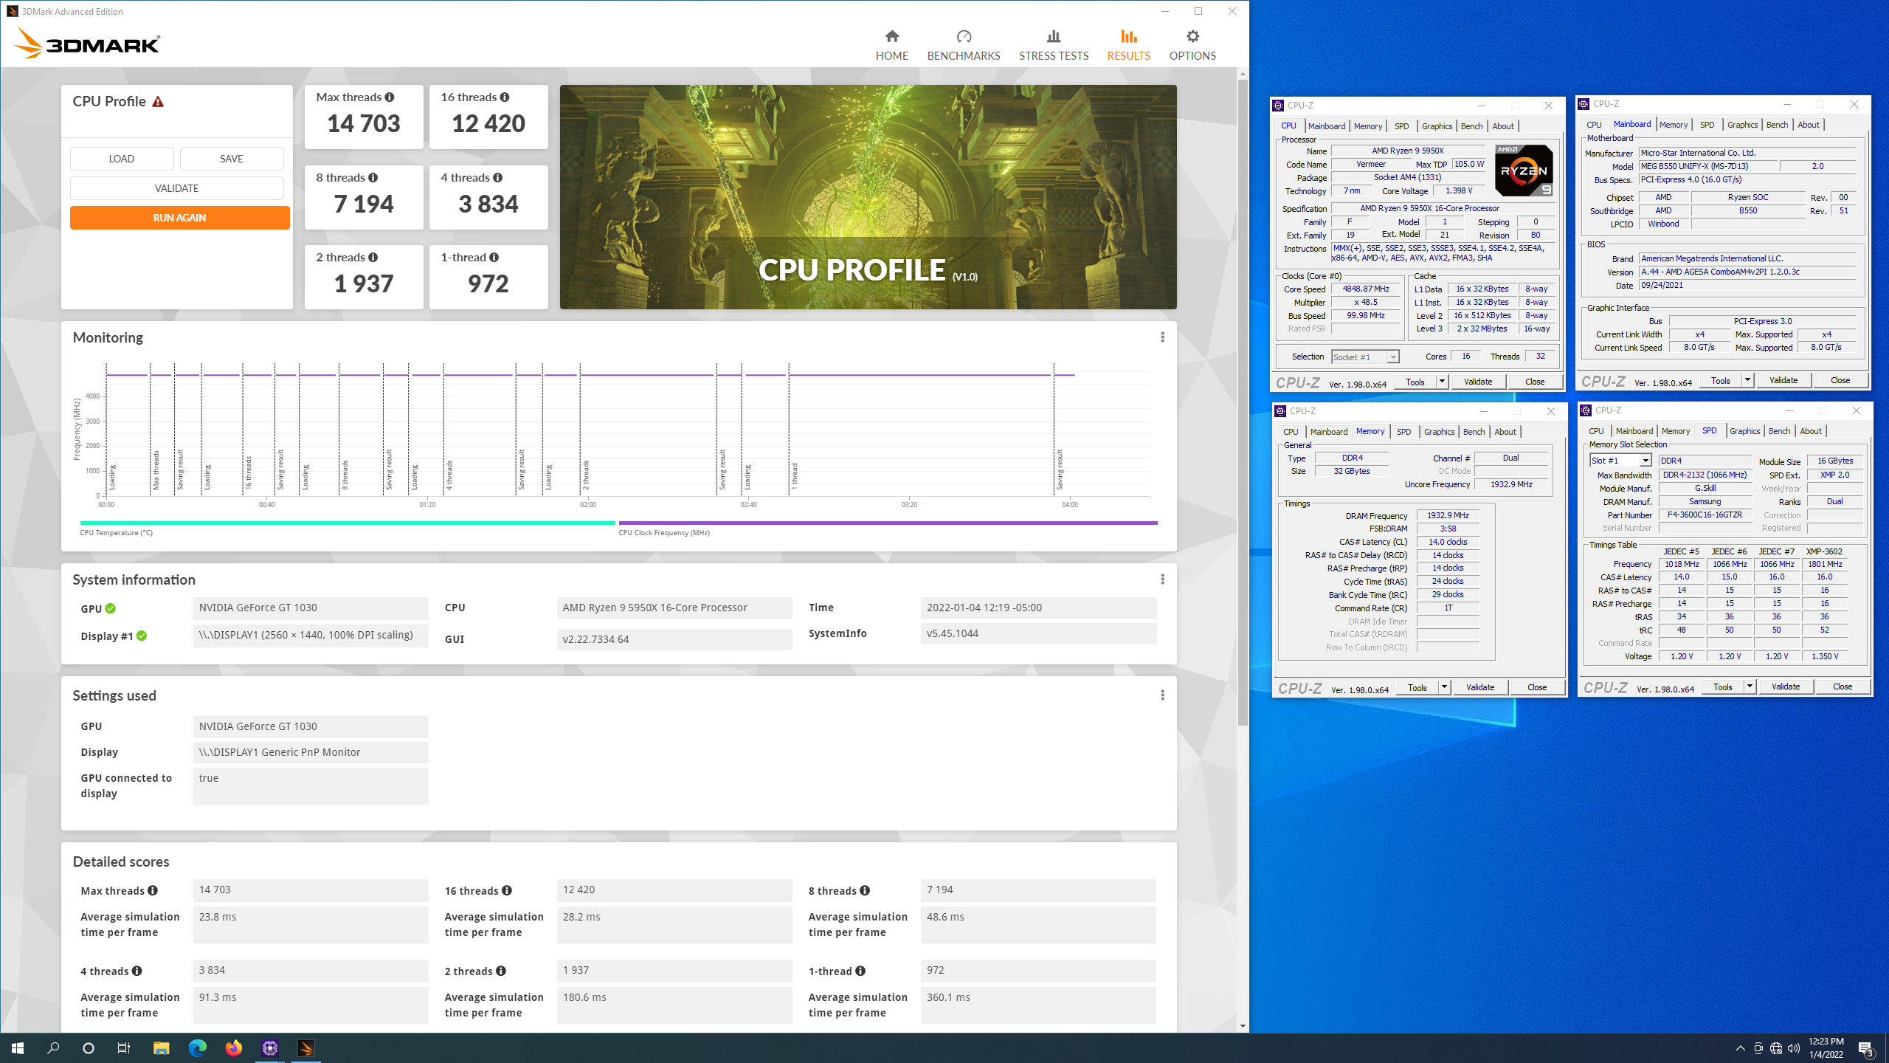Switch to Bench tab in CPU-Z CPU window
1889x1063 pixels.
coord(1471,126)
